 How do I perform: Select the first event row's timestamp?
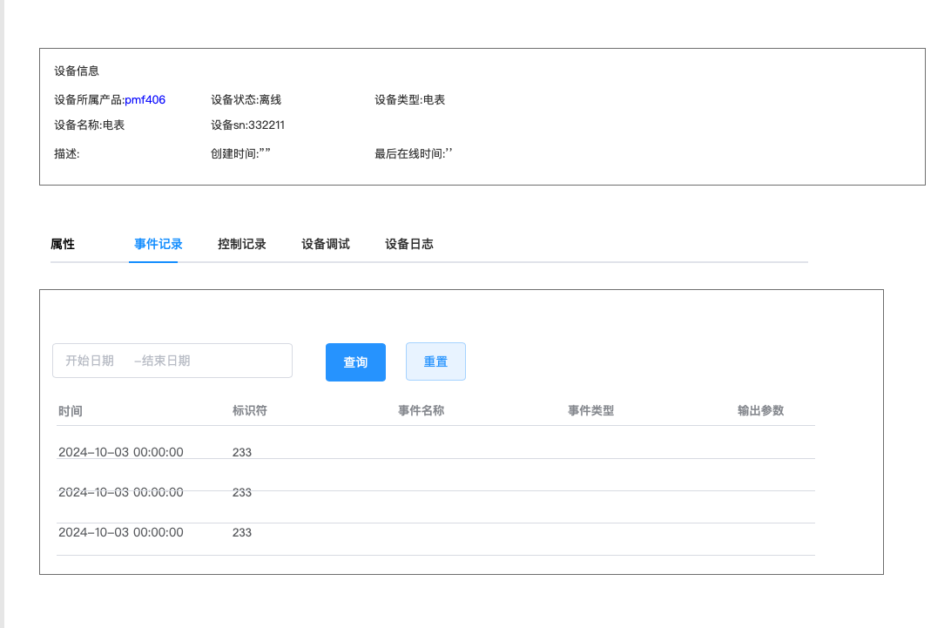(120, 452)
